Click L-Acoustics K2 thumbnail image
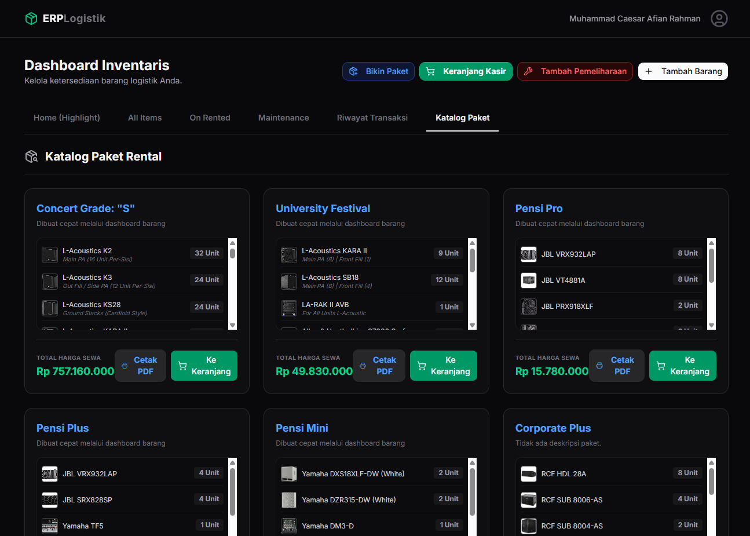The image size is (750, 536). 50,254
